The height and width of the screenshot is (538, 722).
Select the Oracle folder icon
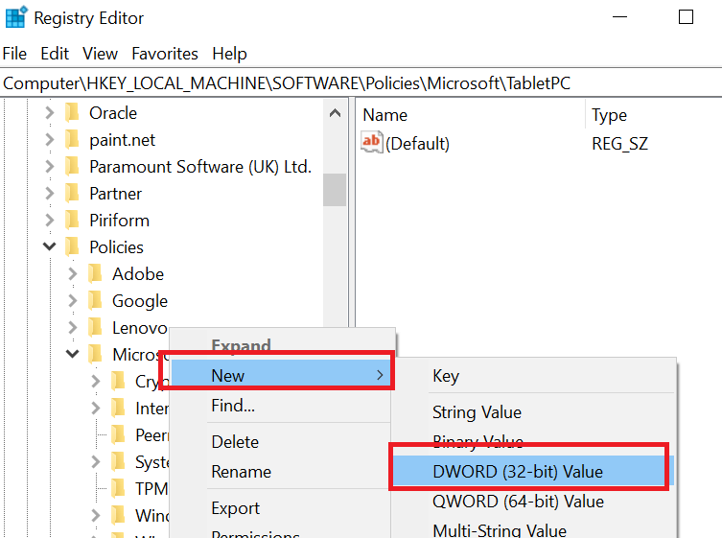72,113
